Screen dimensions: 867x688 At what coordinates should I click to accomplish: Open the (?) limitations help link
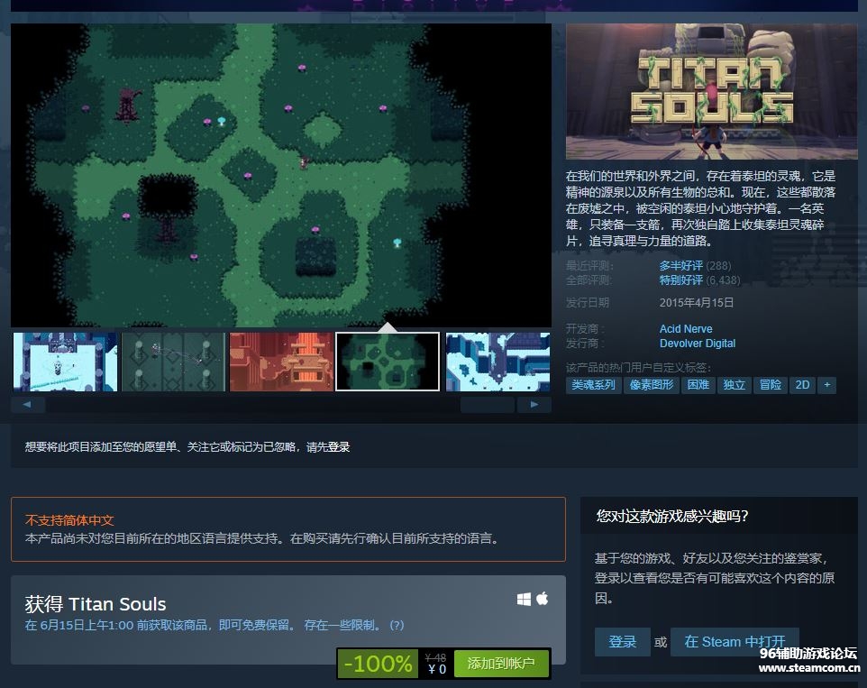point(397,625)
